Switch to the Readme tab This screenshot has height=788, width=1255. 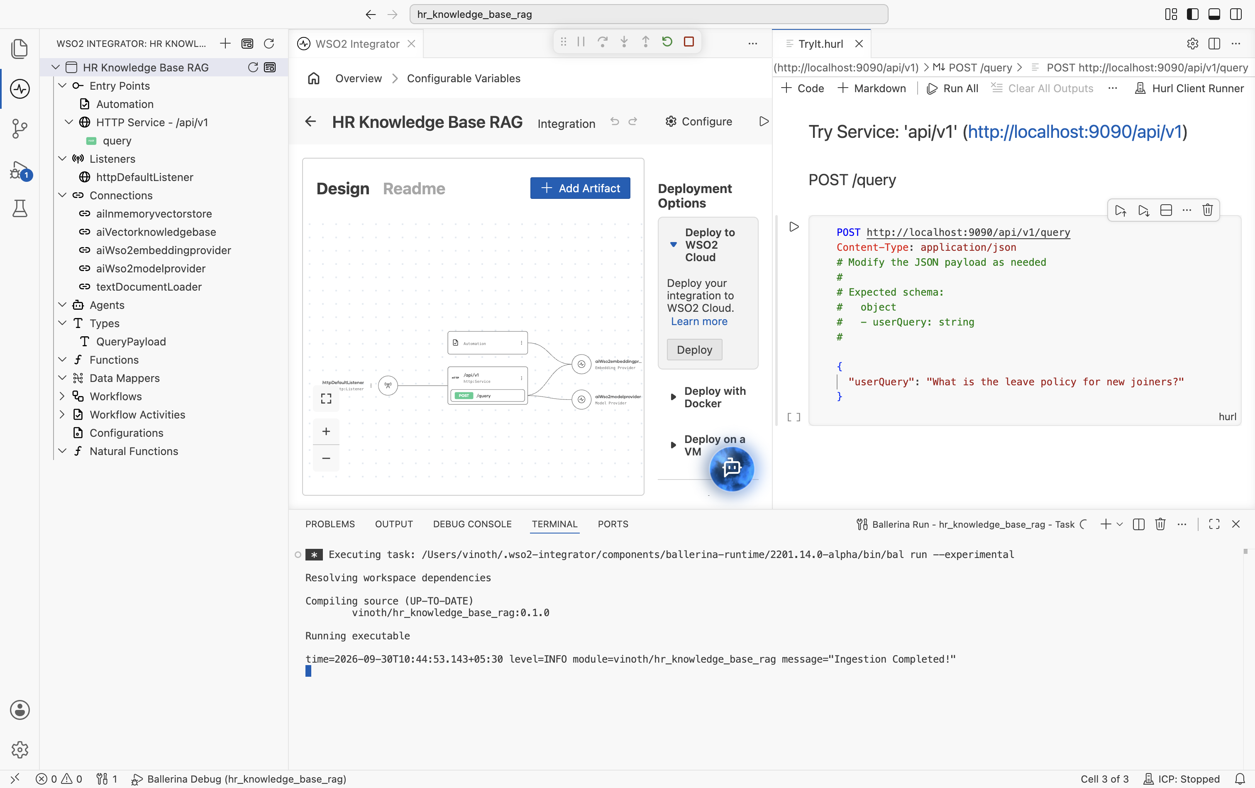coord(414,188)
